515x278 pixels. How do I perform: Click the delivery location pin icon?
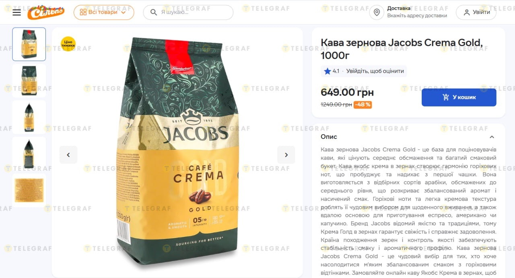[x=377, y=12]
